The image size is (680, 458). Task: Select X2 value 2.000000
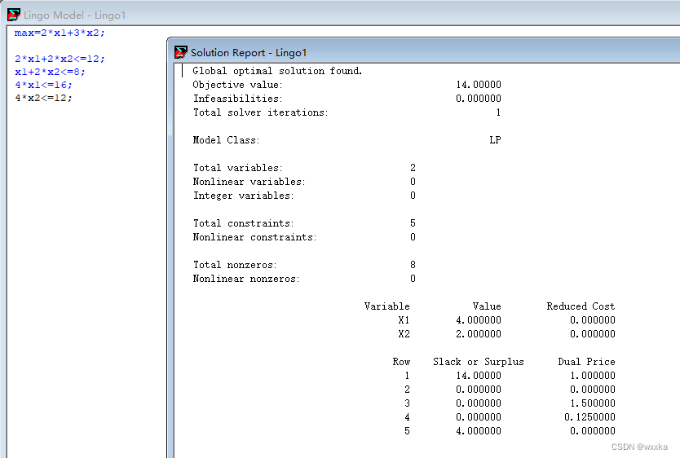point(479,334)
